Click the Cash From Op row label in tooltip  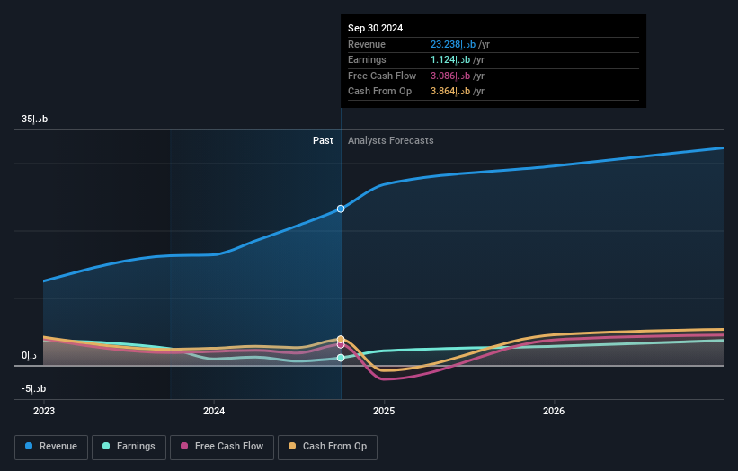point(380,92)
